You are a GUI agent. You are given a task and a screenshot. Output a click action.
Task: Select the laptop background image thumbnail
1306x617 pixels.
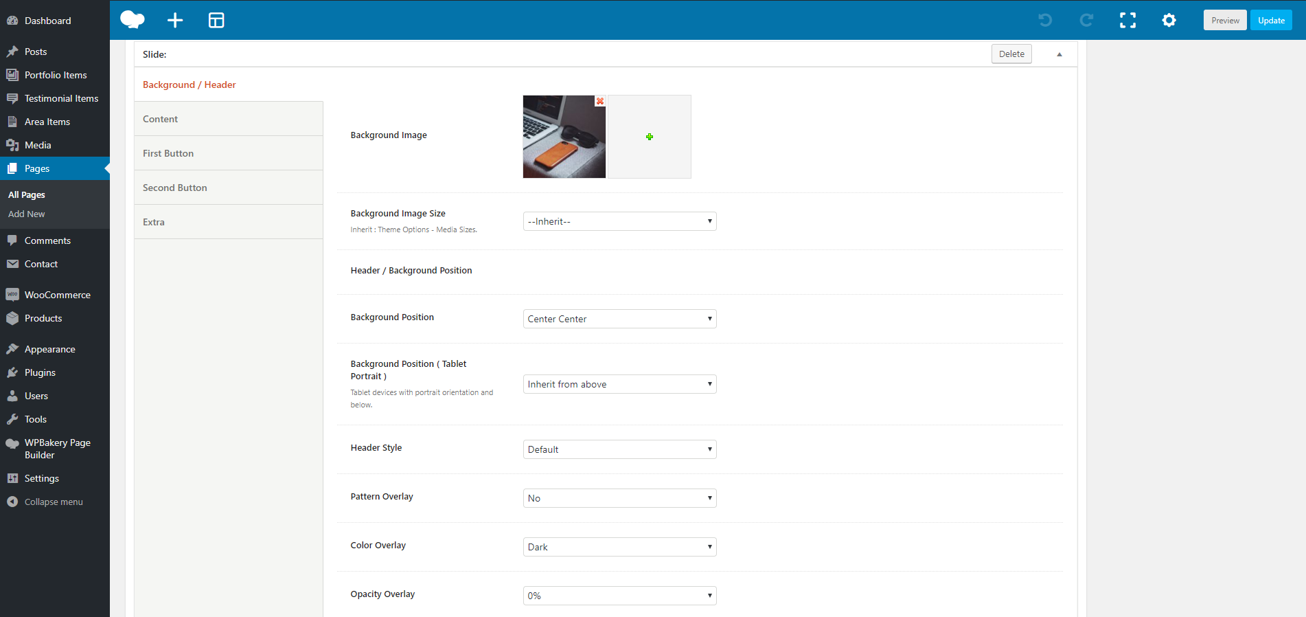point(564,137)
